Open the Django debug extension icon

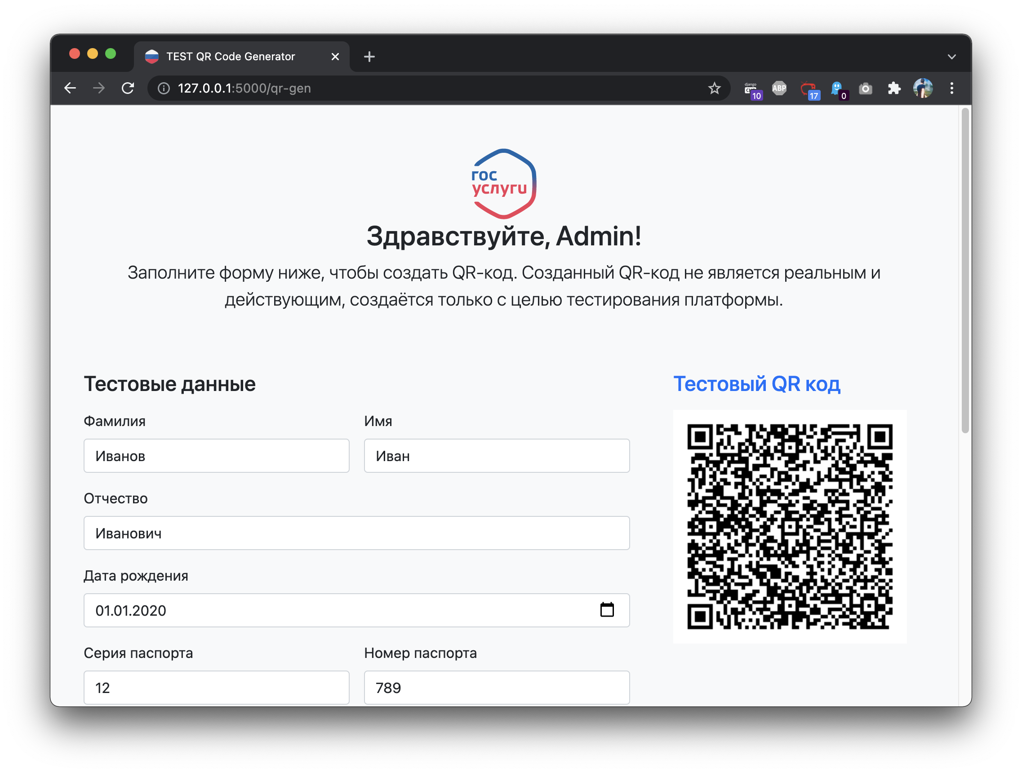click(751, 89)
